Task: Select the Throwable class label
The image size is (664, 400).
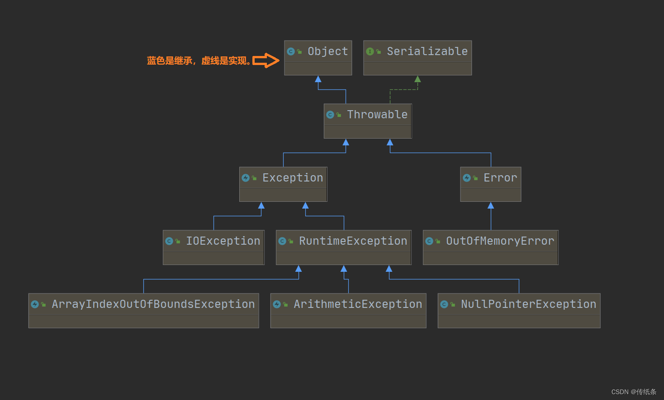Action: pyautogui.click(x=377, y=115)
